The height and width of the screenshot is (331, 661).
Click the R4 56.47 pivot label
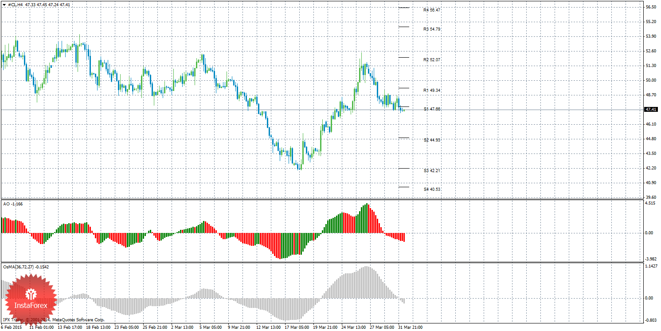[x=432, y=10]
